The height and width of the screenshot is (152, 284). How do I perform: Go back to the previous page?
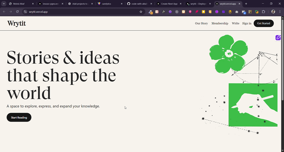(4, 12)
